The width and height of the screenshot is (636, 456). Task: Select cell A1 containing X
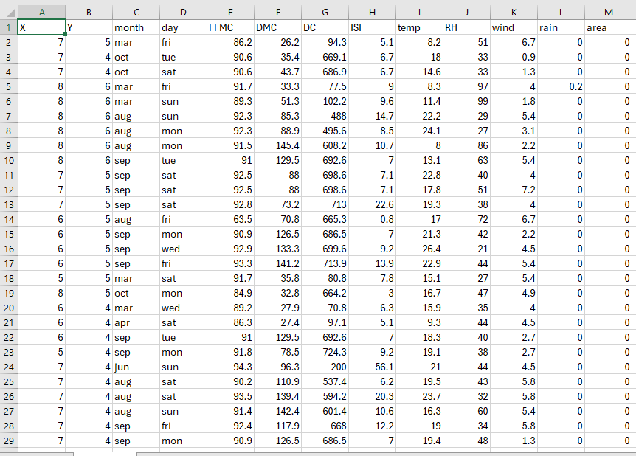pos(41,27)
